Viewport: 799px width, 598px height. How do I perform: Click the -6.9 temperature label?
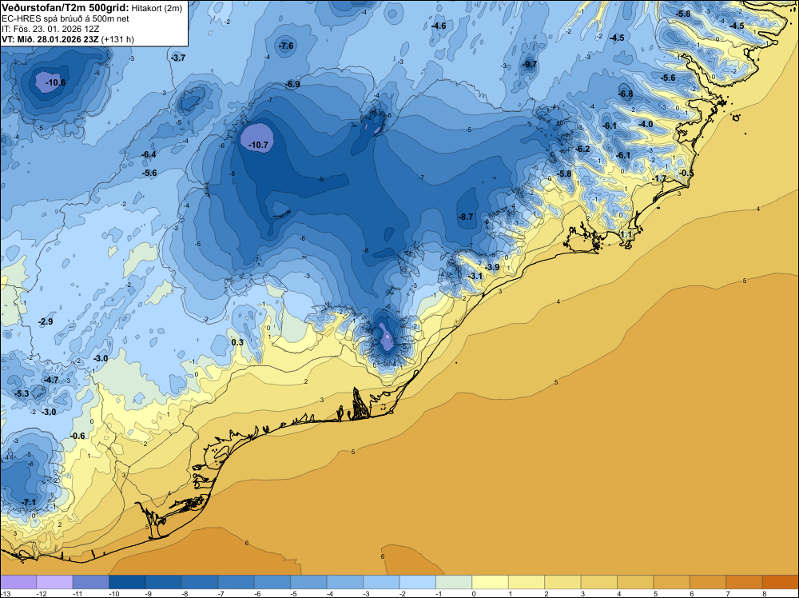pyautogui.click(x=292, y=84)
